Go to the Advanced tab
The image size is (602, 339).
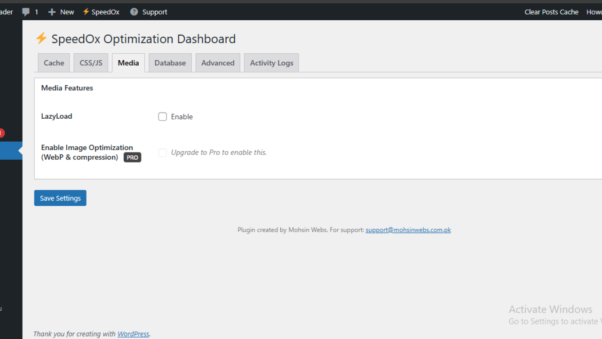[218, 63]
